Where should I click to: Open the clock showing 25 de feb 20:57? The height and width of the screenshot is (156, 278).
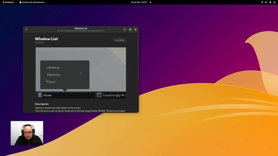pyautogui.click(x=139, y=2)
